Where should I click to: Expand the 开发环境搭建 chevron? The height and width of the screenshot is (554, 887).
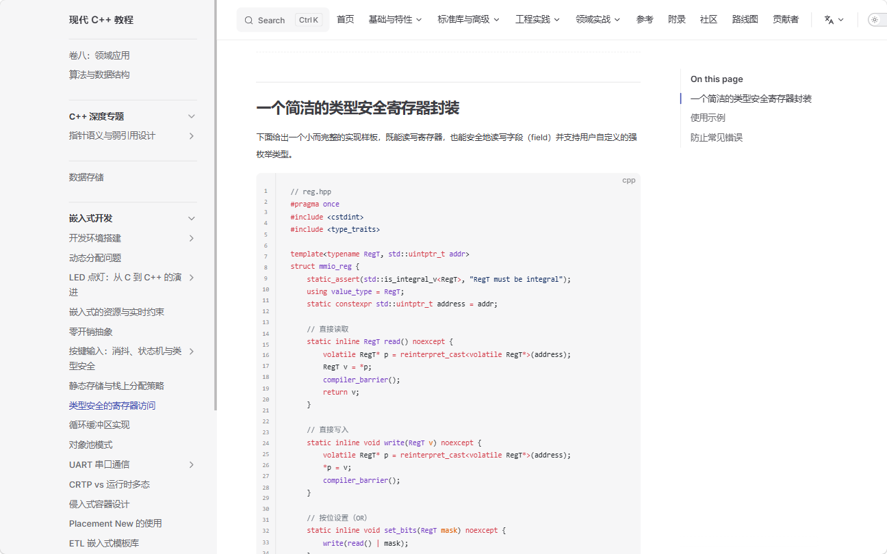coord(192,238)
